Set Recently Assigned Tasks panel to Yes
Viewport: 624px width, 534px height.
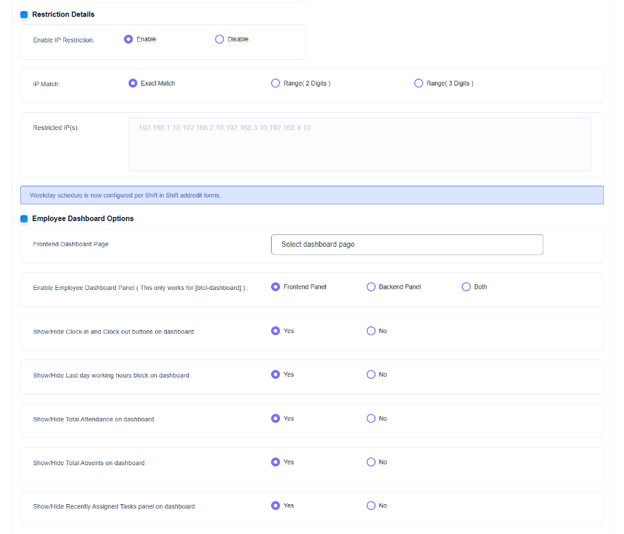[275, 505]
